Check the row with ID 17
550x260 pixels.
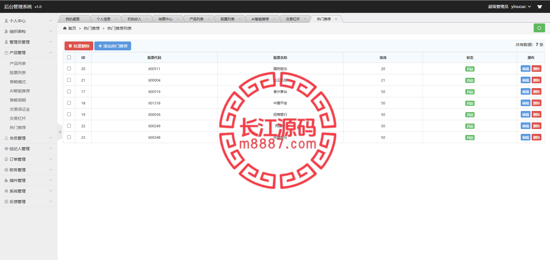tap(69, 91)
